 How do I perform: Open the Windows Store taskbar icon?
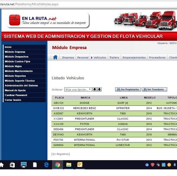tap(12, 165)
